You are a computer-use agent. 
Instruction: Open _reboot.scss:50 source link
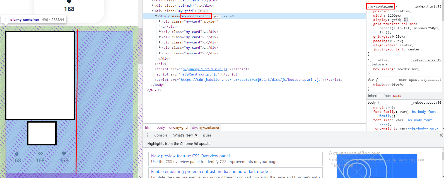426,103
